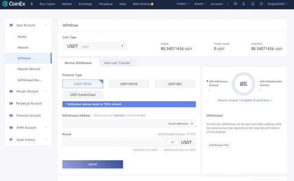Viewport: 294px width, 181px height.
Task: Click the Margin Account icon
Action: click(11, 91)
